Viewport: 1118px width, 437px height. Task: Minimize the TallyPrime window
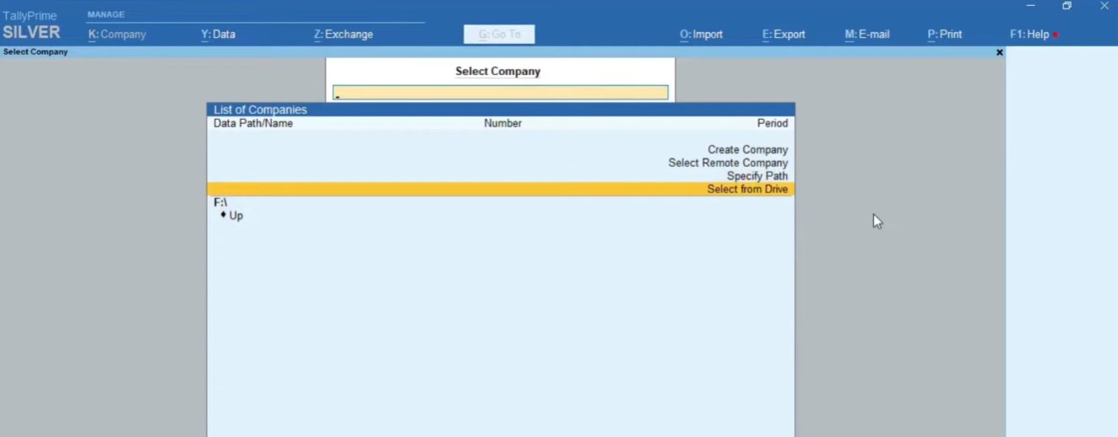1031,6
